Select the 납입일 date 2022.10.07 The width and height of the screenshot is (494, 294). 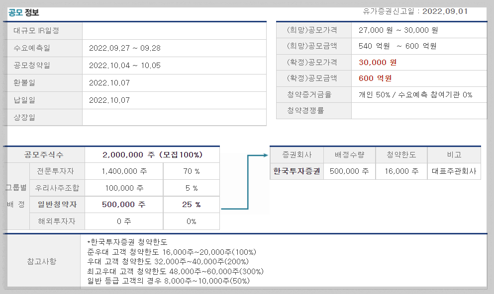point(109,100)
